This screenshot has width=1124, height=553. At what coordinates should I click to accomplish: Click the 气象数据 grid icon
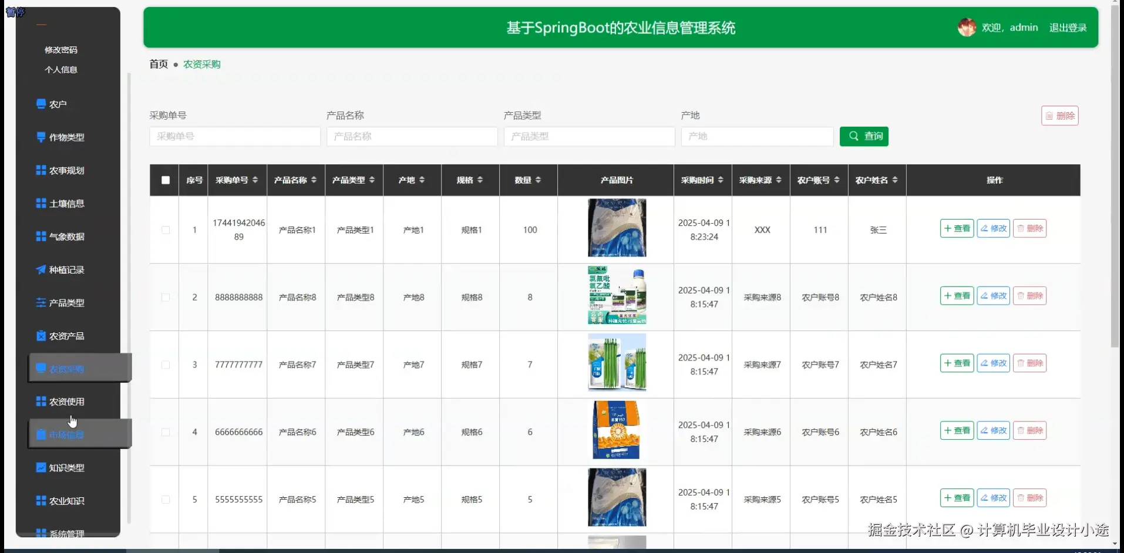pos(41,237)
